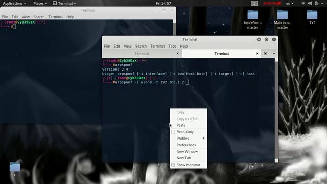327x184 pixels.
Task: Expand the Profiles submenu
Action: (x=189, y=139)
